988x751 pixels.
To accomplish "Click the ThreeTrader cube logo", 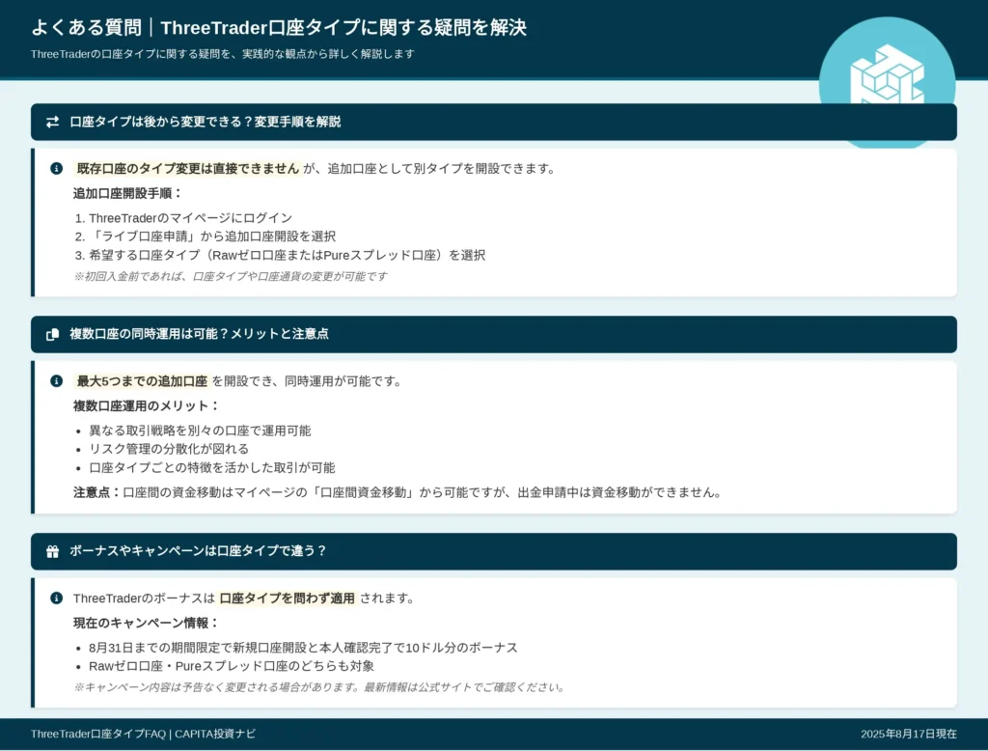I will click(x=888, y=74).
